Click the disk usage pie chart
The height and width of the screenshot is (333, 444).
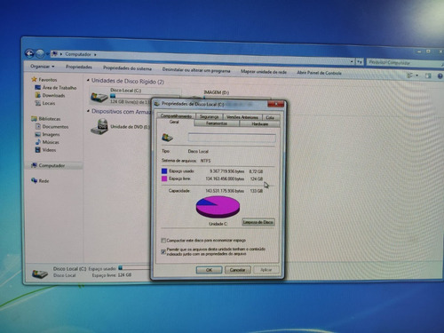click(x=218, y=207)
